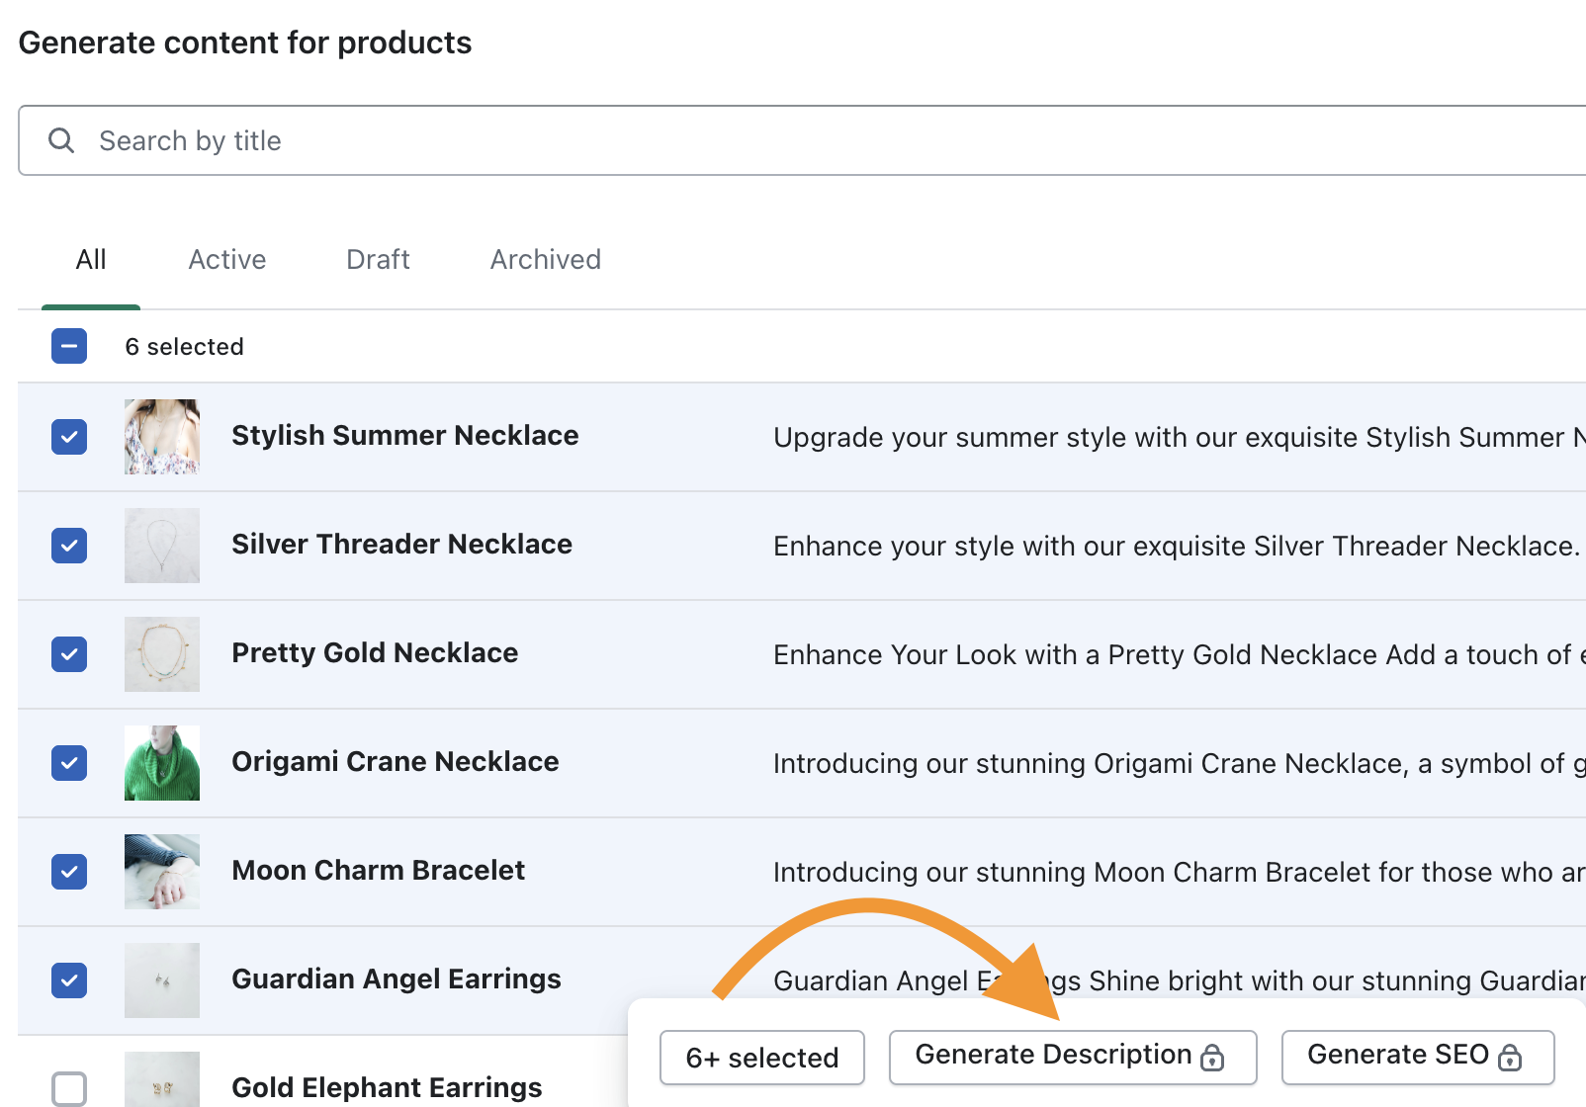Viewport: 1586px width, 1107px height.
Task: Click the Stylish Summer Necklace product image
Action: click(161, 436)
